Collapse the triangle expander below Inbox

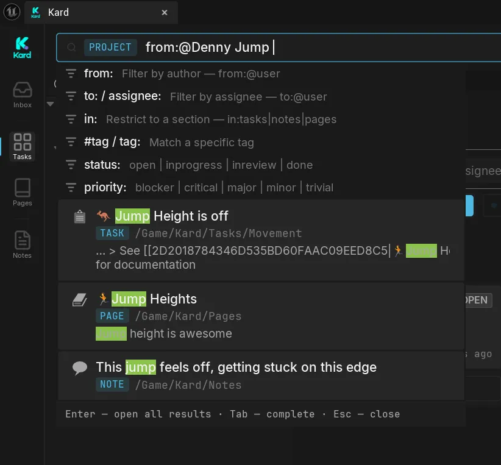tap(50, 104)
